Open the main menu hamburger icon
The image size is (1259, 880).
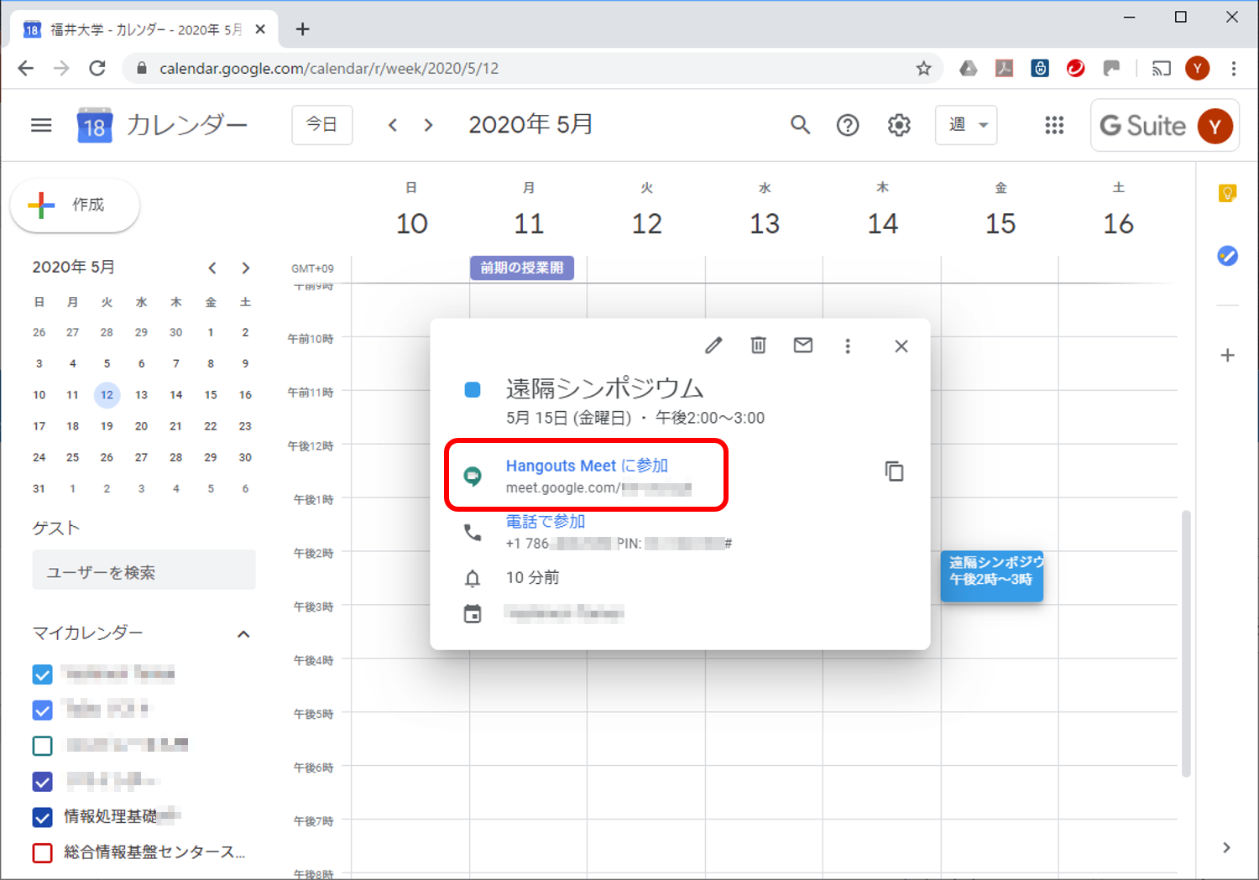pyautogui.click(x=41, y=125)
